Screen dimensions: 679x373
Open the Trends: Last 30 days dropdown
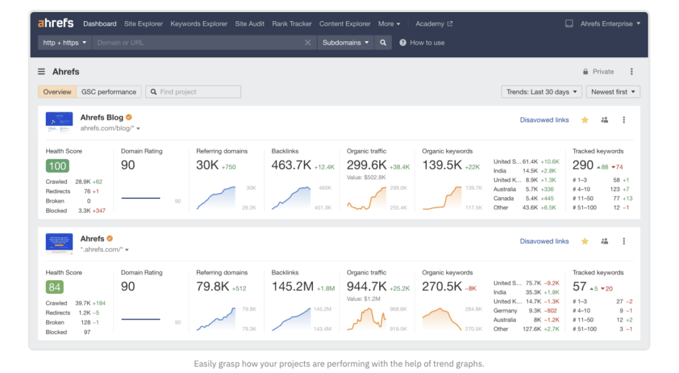541,92
